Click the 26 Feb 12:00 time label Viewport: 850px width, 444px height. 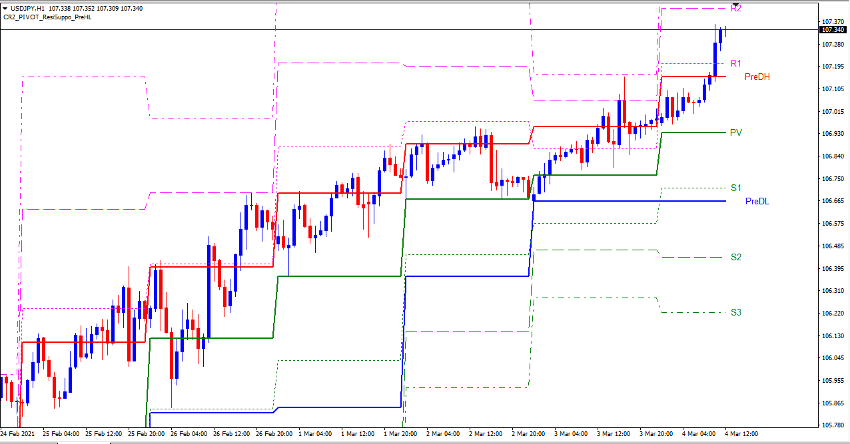[231, 433]
